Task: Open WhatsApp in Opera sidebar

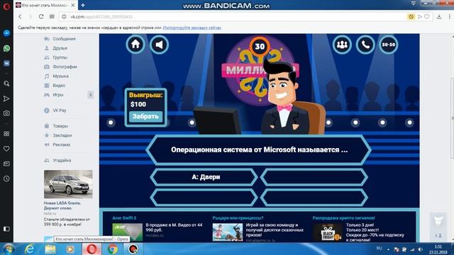Action: pos(6,48)
